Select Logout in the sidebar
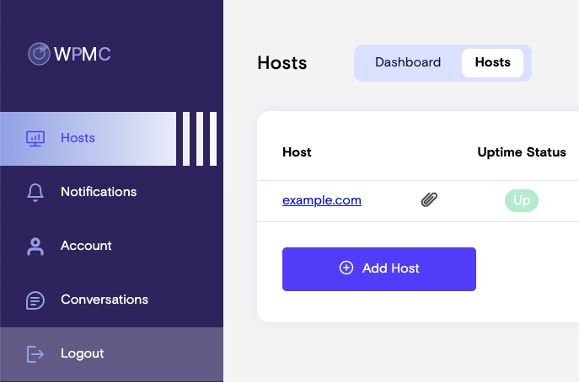The width and height of the screenshot is (579, 382). click(111, 354)
